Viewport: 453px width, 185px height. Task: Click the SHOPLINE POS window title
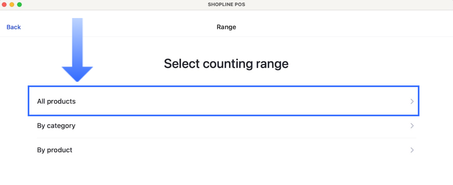226,5
